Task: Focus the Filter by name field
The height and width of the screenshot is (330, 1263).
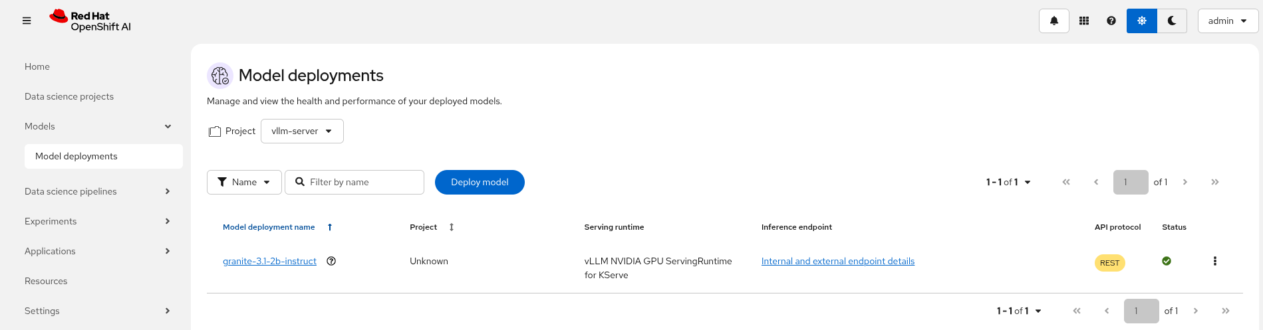Action: 354,182
